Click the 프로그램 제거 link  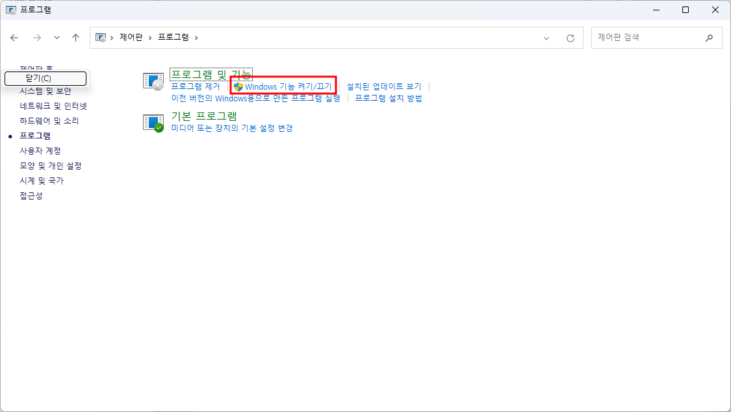pyautogui.click(x=196, y=86)
